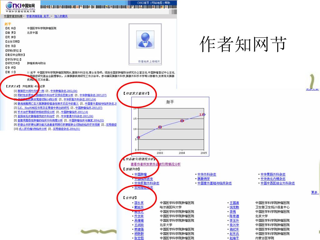Open journal link 中华肿瘤杂志,2002,(06)
This screenshot has width=320, height=240.
[64, 91]
